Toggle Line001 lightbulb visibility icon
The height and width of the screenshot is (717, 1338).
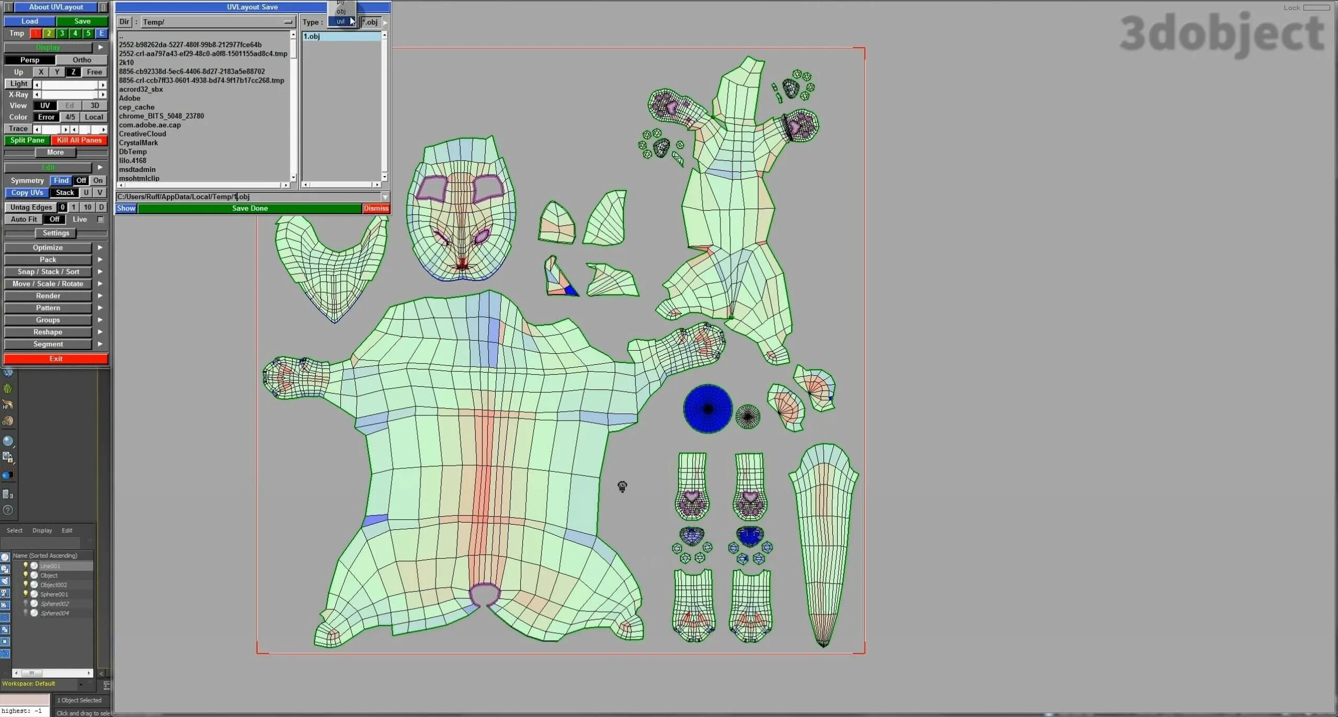(25, 565)
